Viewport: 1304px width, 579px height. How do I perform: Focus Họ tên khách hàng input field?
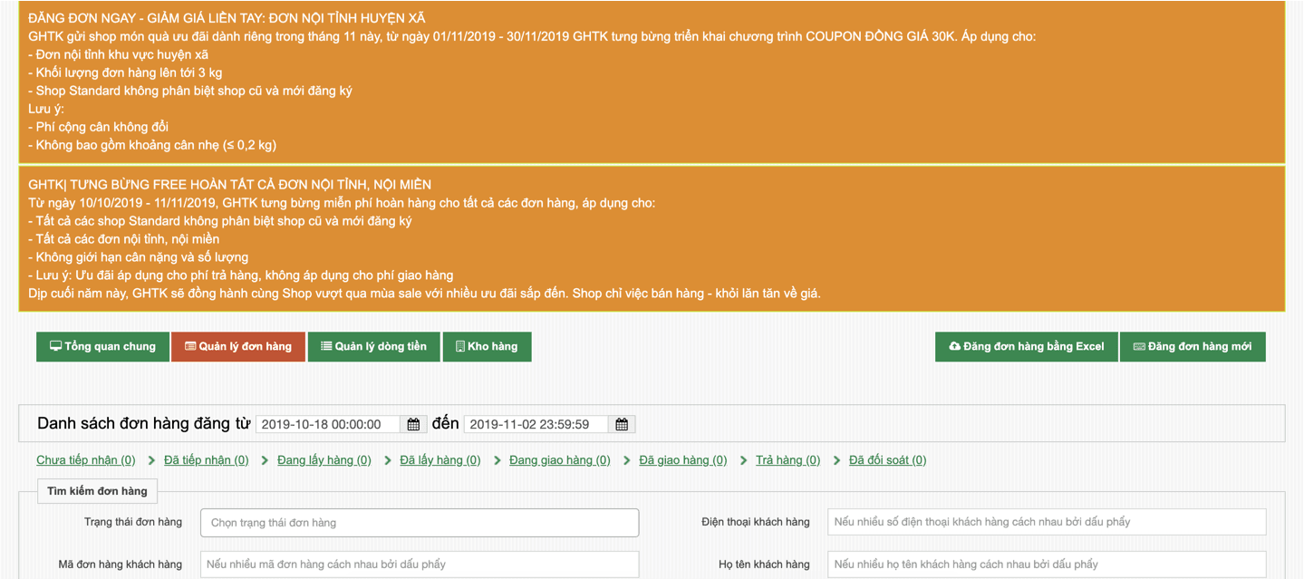pos(1047,565)
